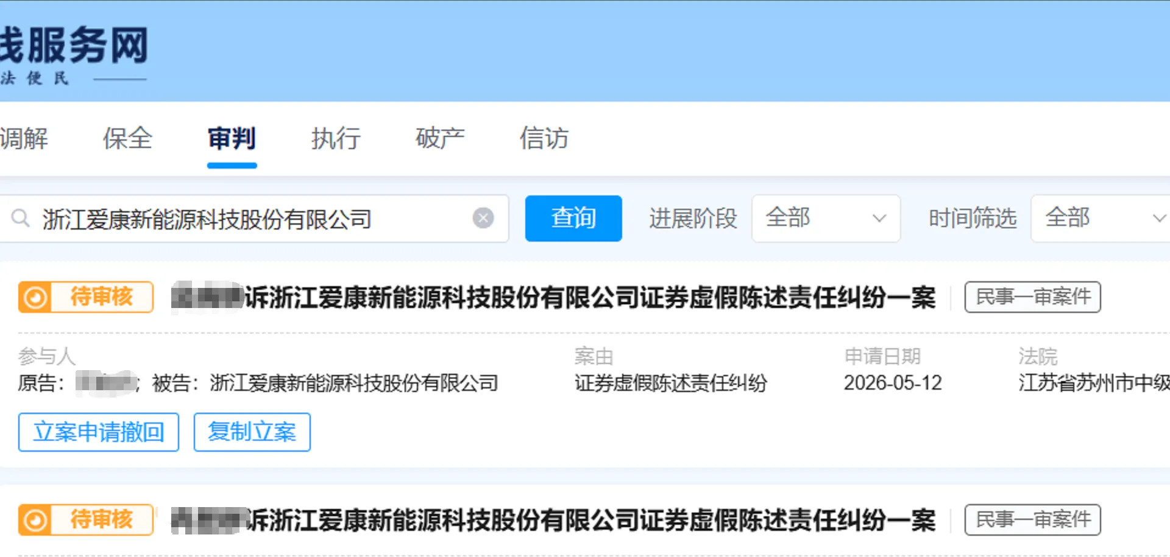
Task: Click the search magnifier icon
Action: [21, 218]
